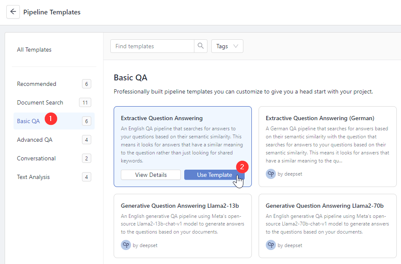Click the 4 badge beside Text Analysis

click(86, 177)
